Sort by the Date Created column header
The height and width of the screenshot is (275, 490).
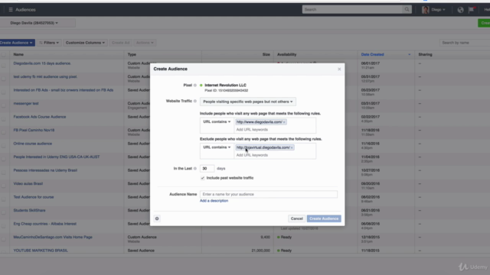pos(372,54)
